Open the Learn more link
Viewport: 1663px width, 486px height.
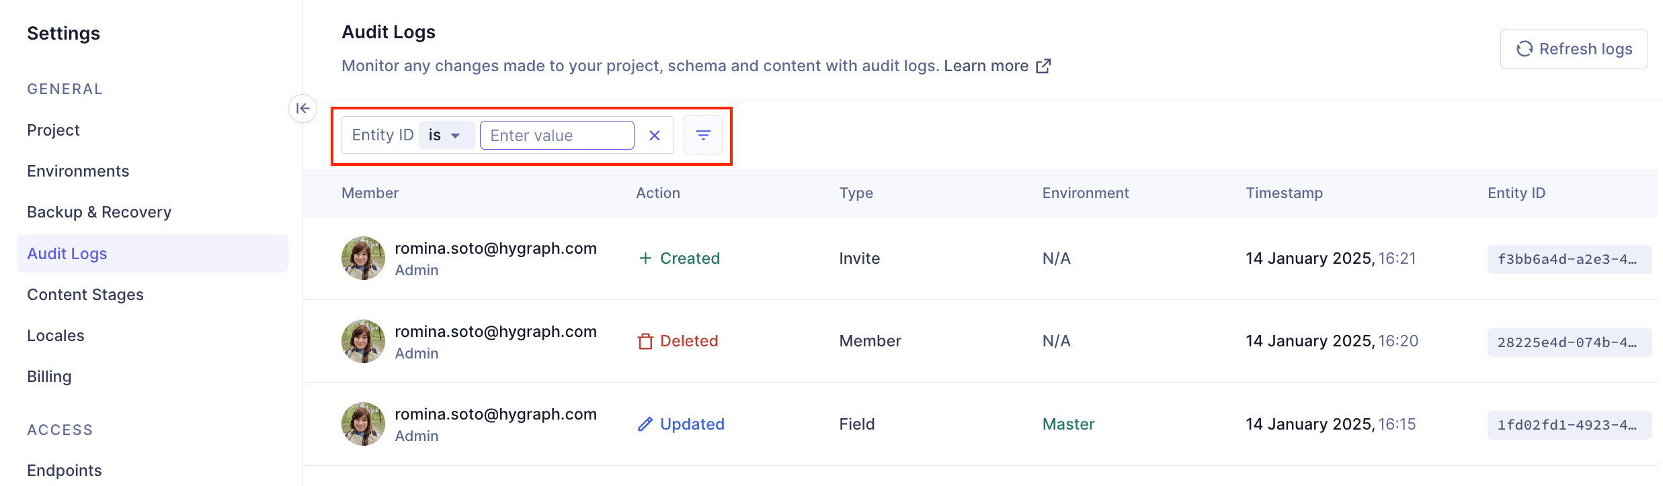[985, 66]
